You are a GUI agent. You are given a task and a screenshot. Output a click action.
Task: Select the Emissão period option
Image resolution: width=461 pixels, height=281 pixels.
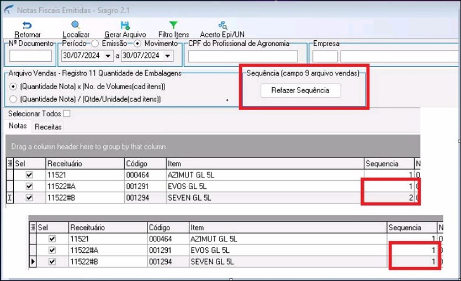point(94,44)
